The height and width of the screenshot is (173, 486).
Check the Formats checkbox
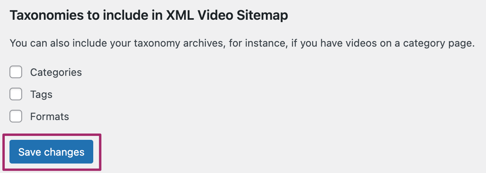pos(16,117)
